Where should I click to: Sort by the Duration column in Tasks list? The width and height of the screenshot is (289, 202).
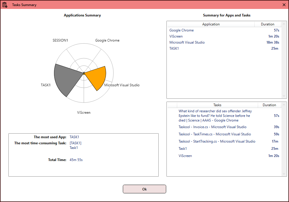point(269,105)
